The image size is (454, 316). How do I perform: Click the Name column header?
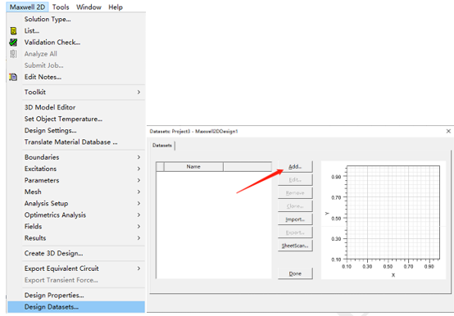coord(193,166)
